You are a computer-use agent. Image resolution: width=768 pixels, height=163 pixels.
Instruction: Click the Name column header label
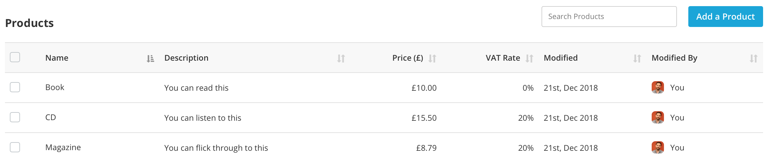[x=57, y=58]
